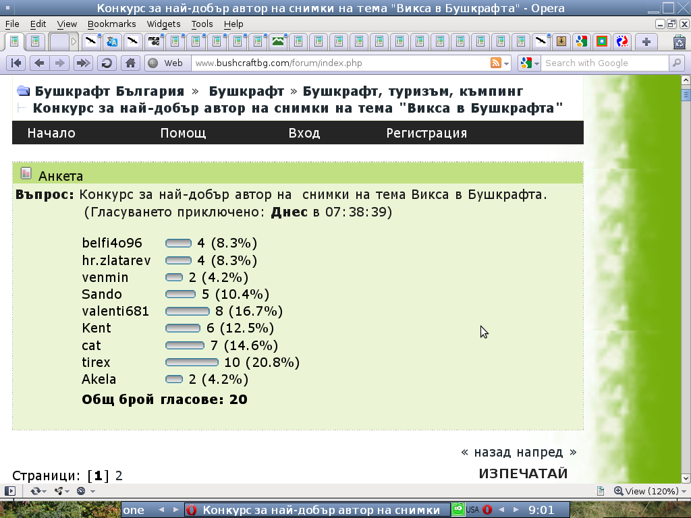Go to the Home page icon
691x518 pixels.
pos(130,63)
